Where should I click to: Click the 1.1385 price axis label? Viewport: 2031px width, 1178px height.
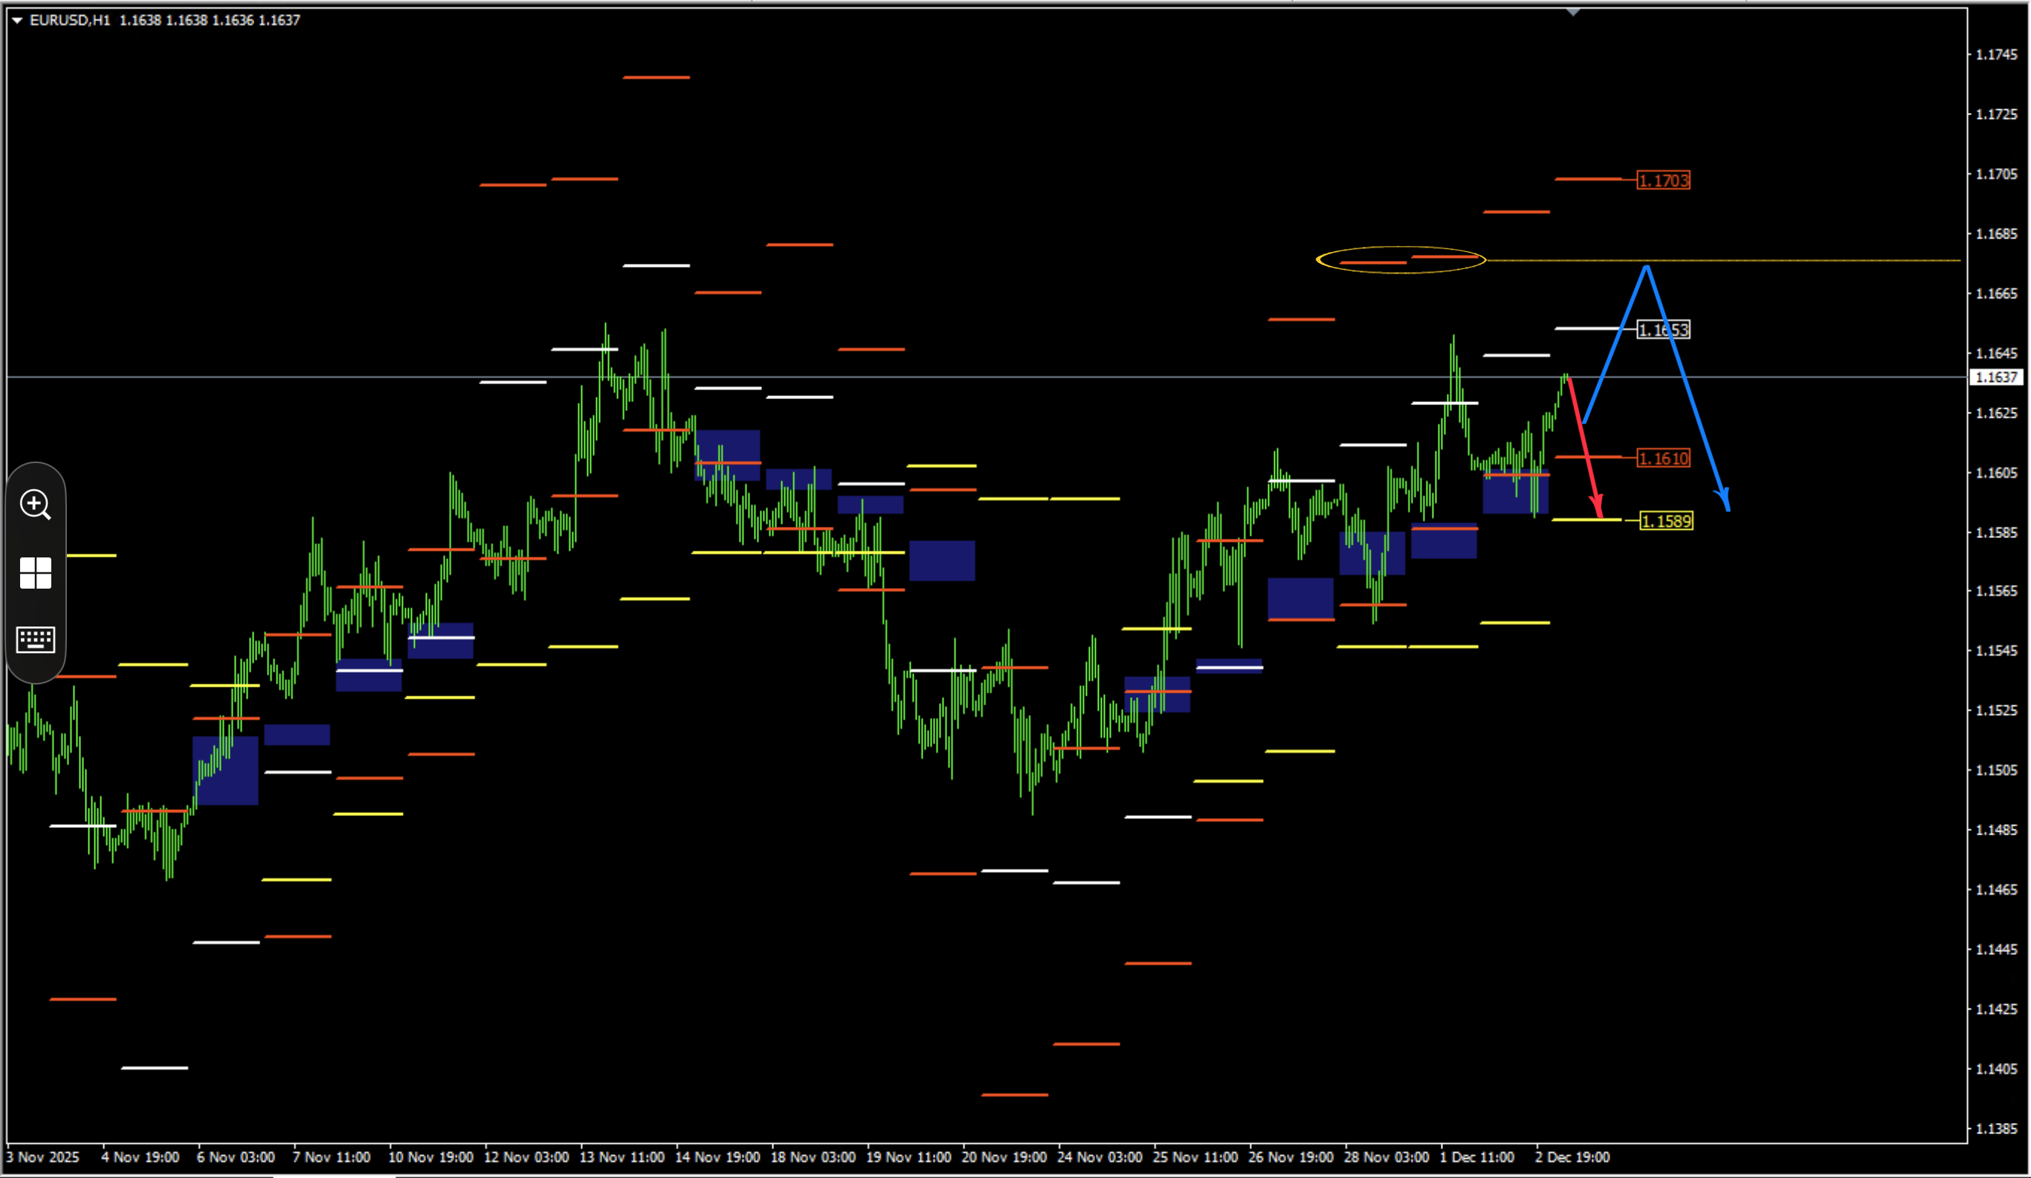(x=1997, y=1128)
